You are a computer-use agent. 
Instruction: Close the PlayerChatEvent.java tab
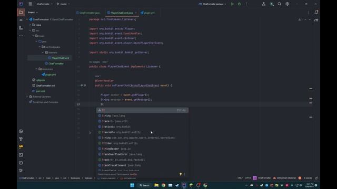click(136, 13)
